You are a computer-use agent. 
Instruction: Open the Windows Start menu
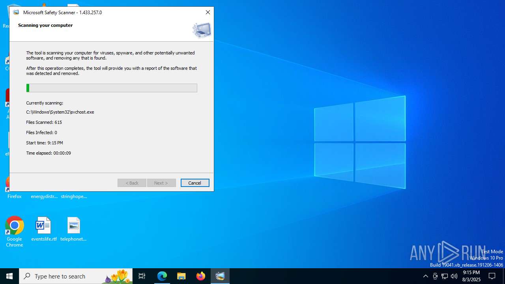click(x=9, y=276)
